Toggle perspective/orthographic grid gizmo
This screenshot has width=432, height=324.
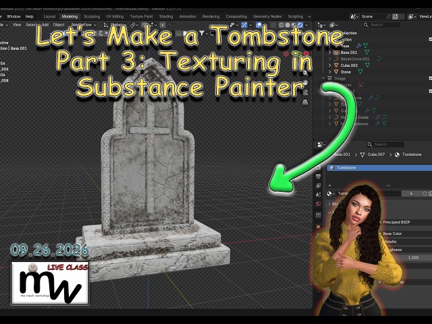point(305,102)
